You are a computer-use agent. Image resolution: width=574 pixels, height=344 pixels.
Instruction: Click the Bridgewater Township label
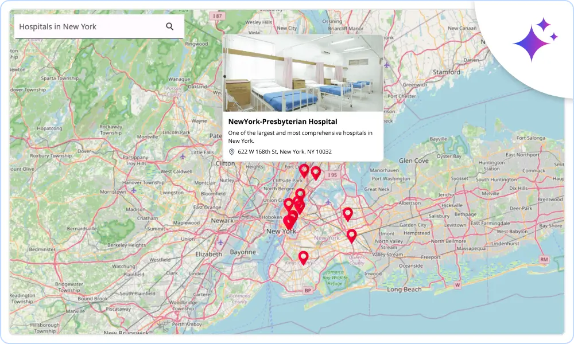pyautogui.click(x=69, y=287)
